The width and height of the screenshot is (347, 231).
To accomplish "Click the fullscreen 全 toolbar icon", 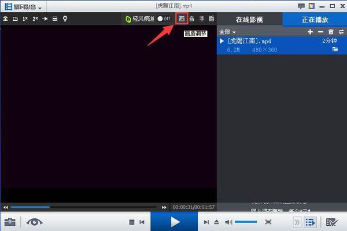I will (6, 19).
